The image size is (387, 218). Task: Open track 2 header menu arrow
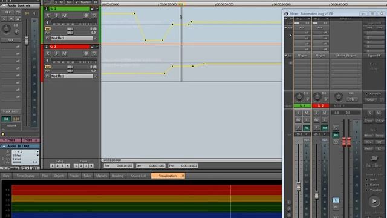pyautogui.click(x=97, y=47)
